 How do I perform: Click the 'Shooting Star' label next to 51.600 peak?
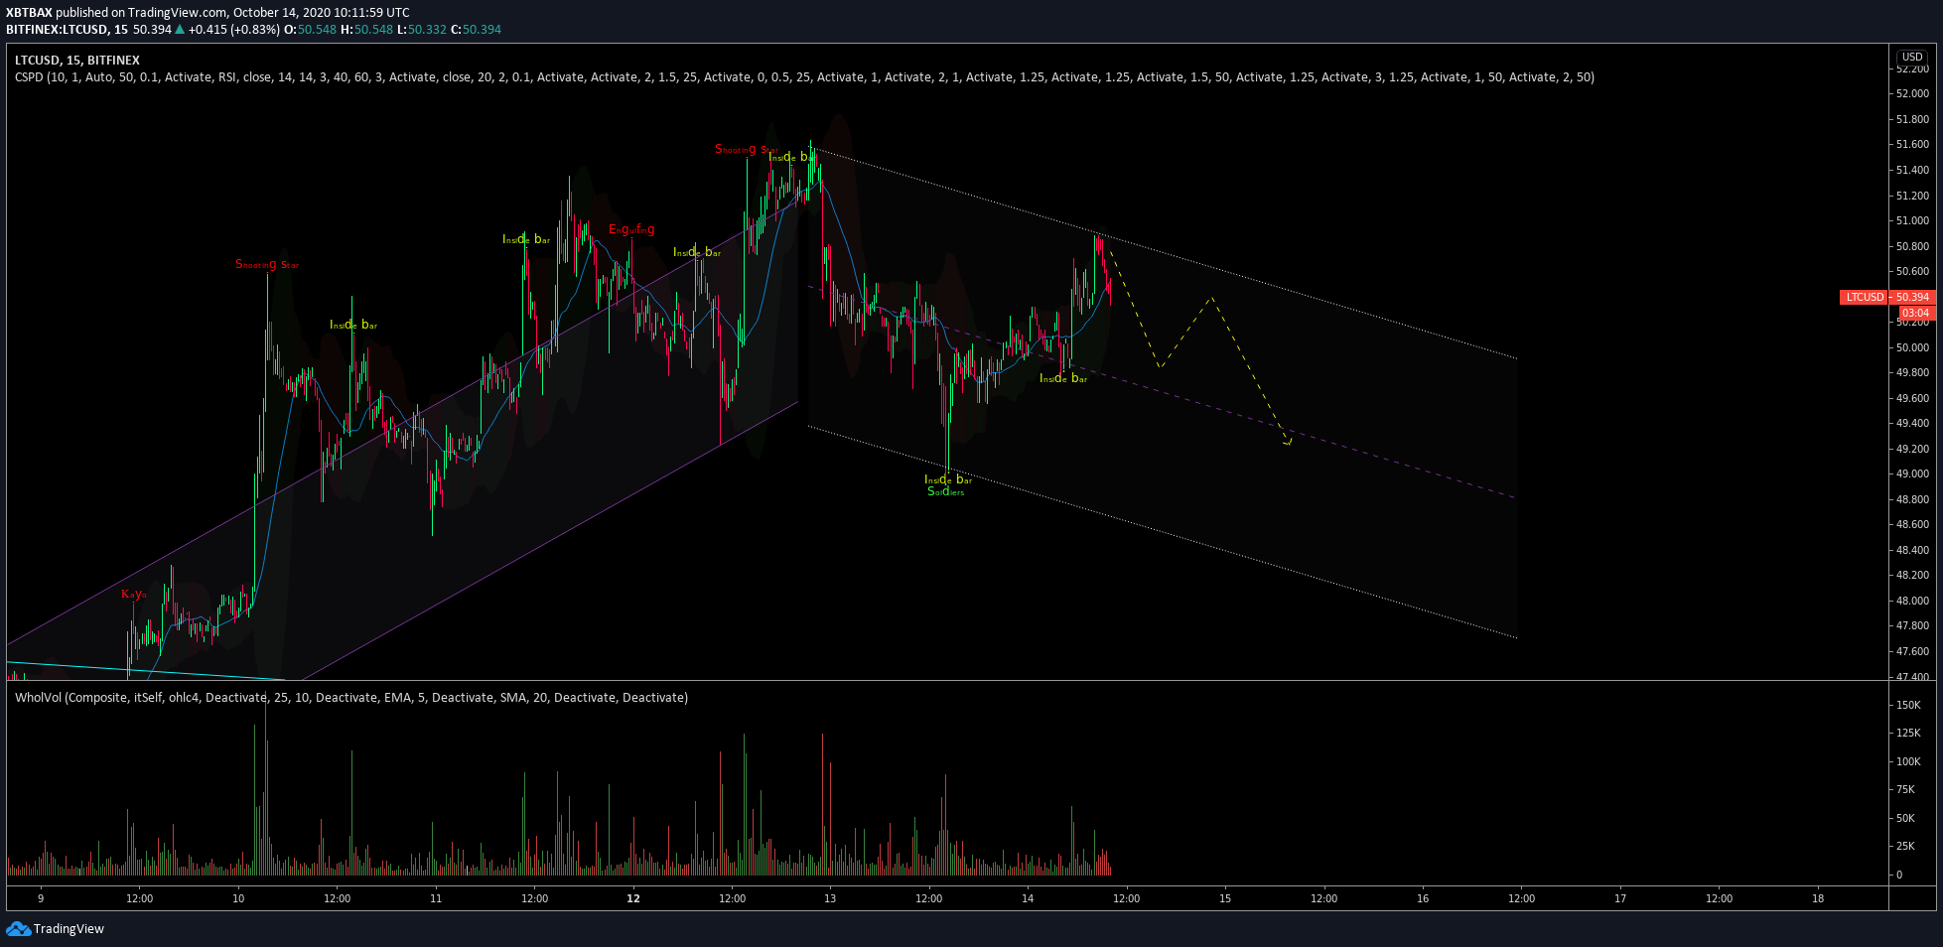(x=747, y=149)
